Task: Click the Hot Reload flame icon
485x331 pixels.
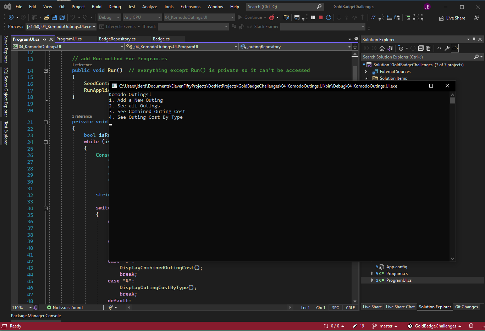Action: coord(272,17)
